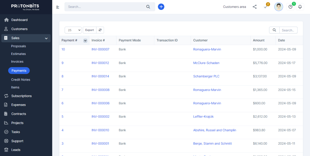Collapse the Sales menu chevron
The height and width of the screenshot is (156, 310).
point(46,38)
